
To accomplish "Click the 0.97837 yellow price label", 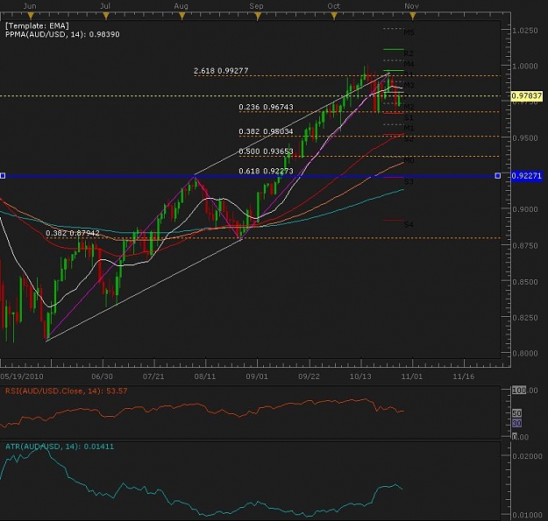I will pyautogui.click(x=526, y=95).
